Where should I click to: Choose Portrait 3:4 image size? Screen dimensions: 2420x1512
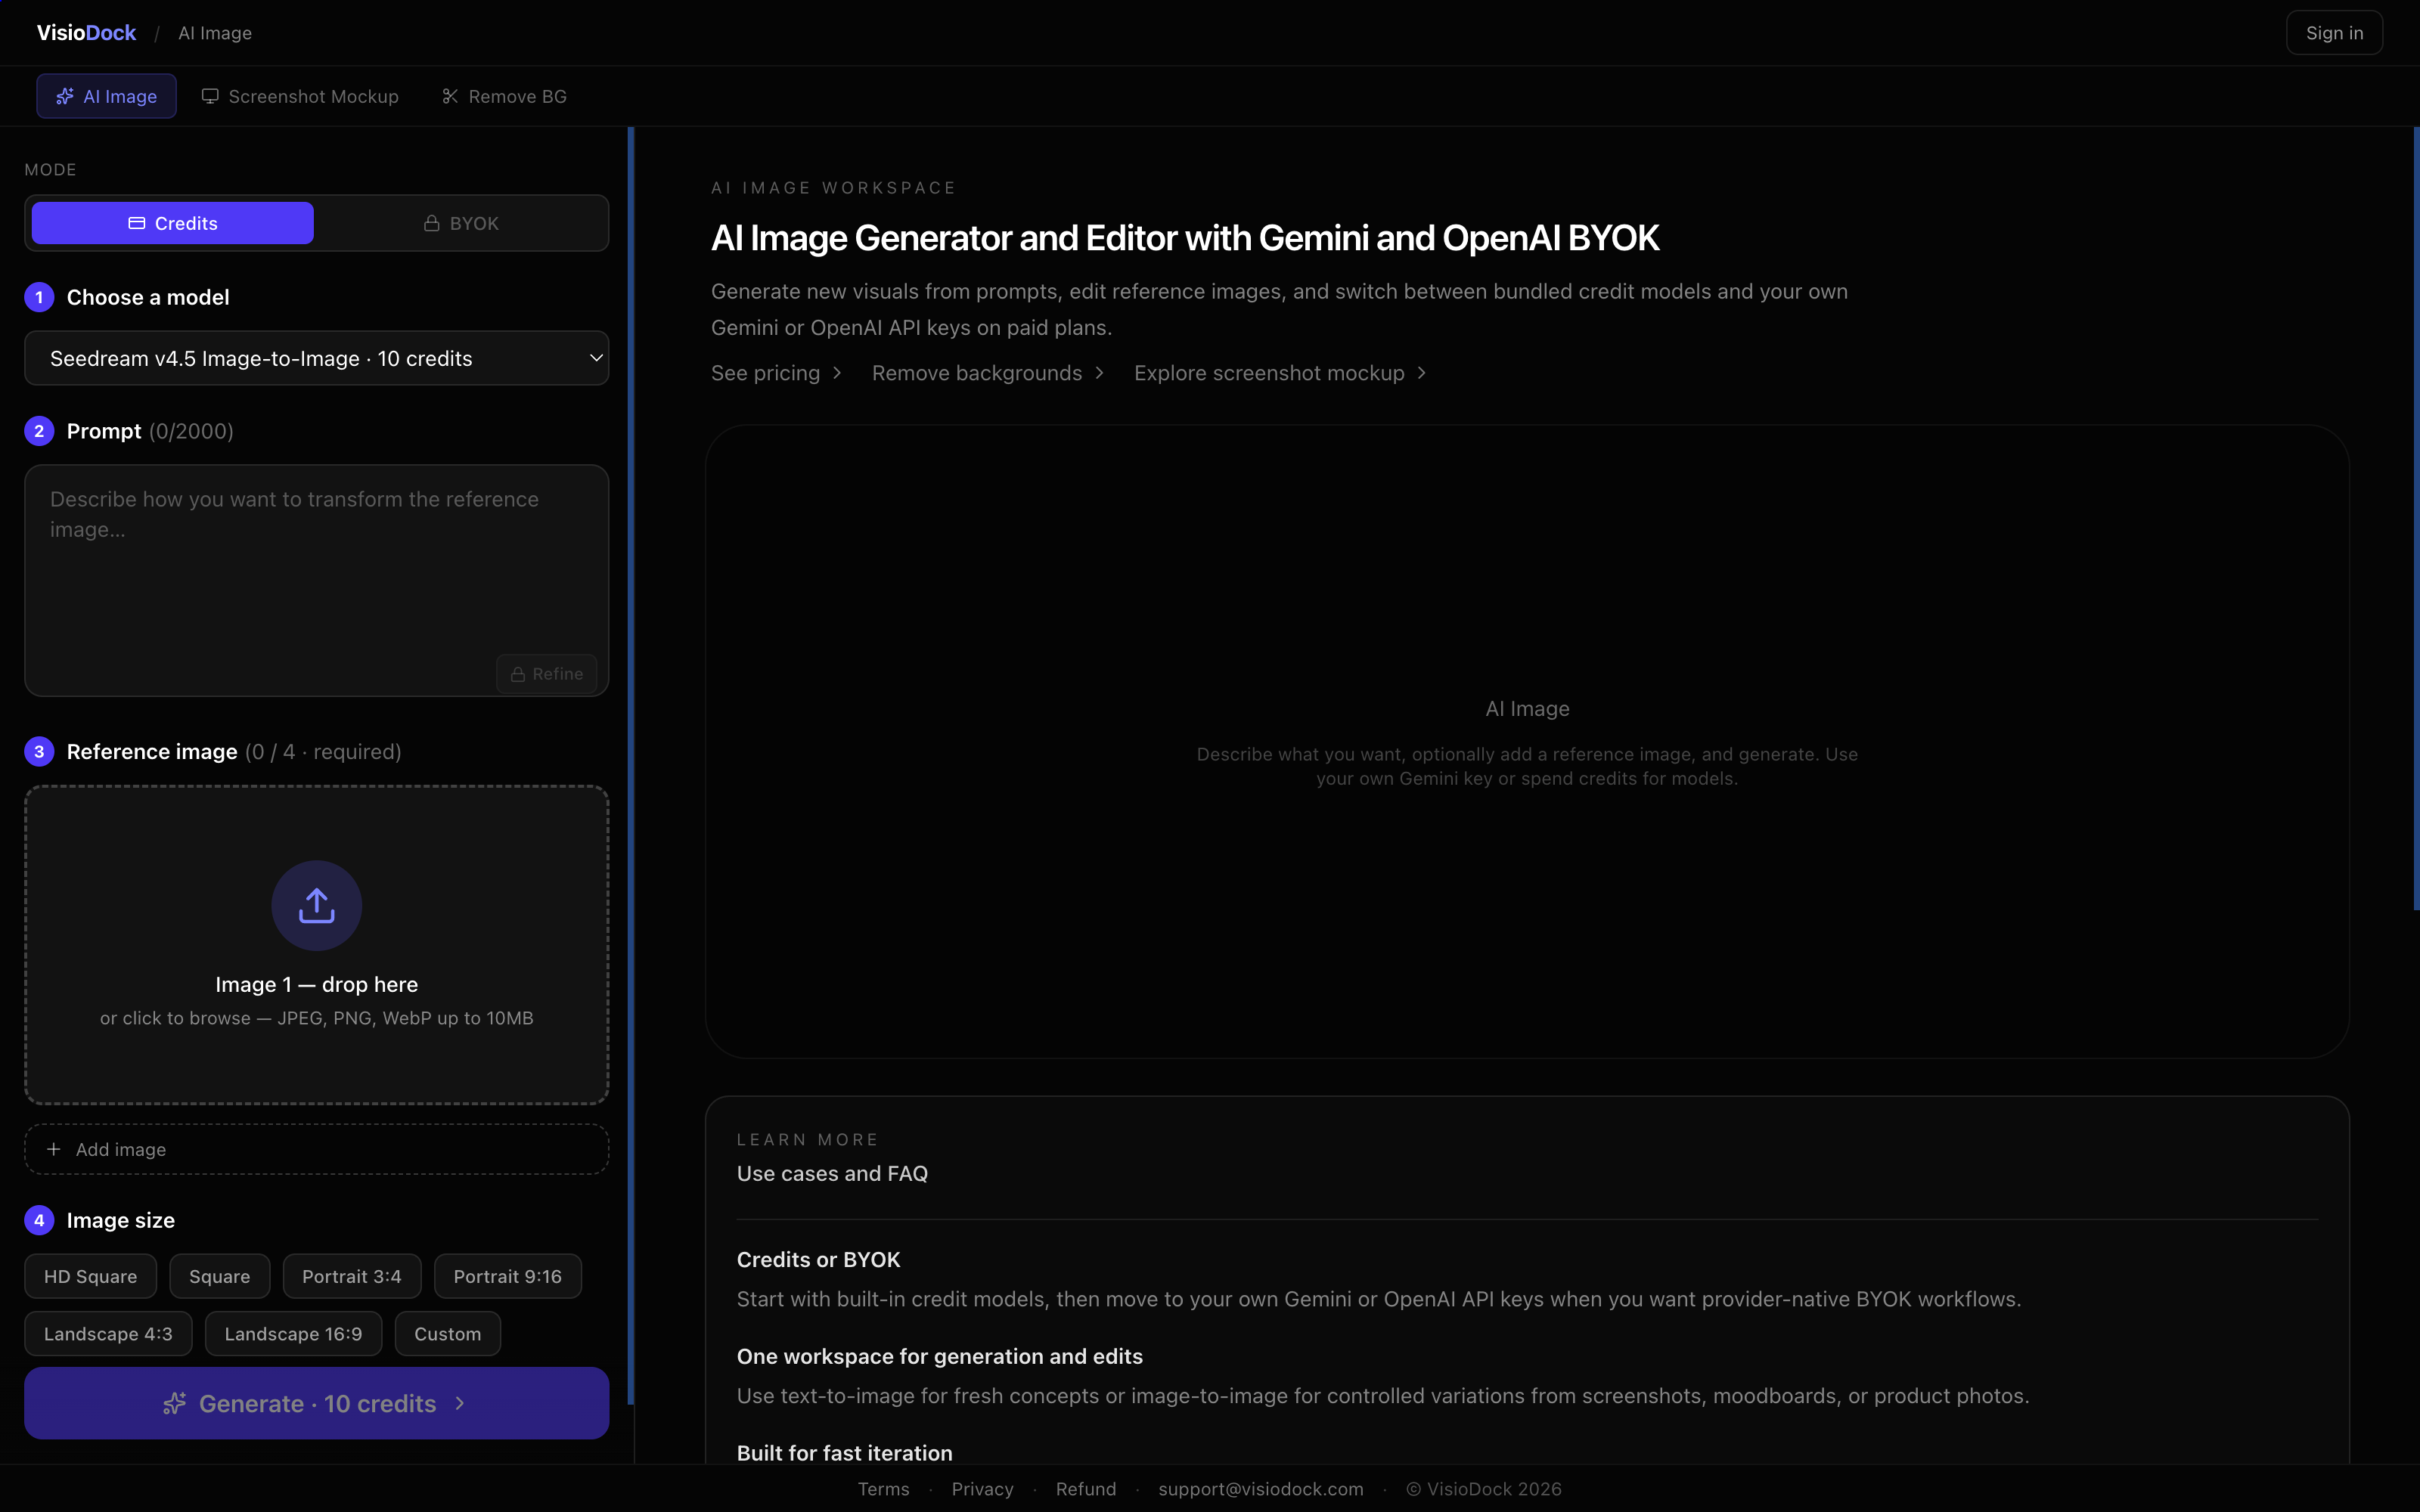click(352, 1276)
